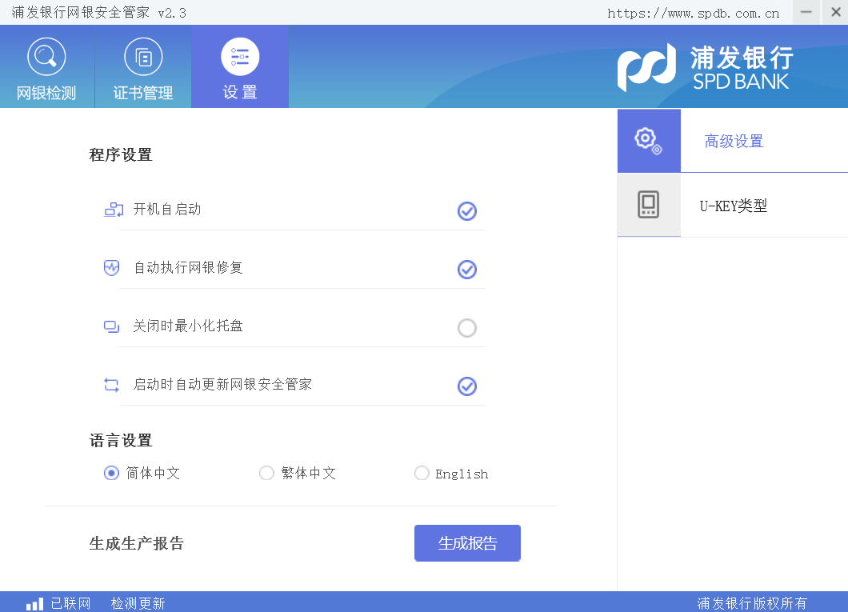Open U-KEY类型 side panel item
The image size is (848, 612).
coord(733,205)
